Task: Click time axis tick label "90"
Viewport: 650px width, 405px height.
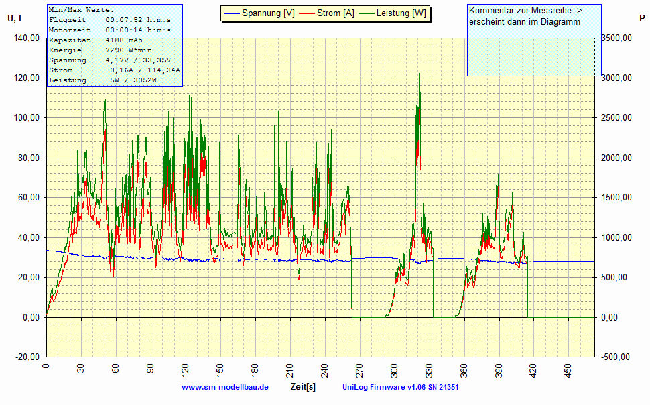Action: coord(150,369)
